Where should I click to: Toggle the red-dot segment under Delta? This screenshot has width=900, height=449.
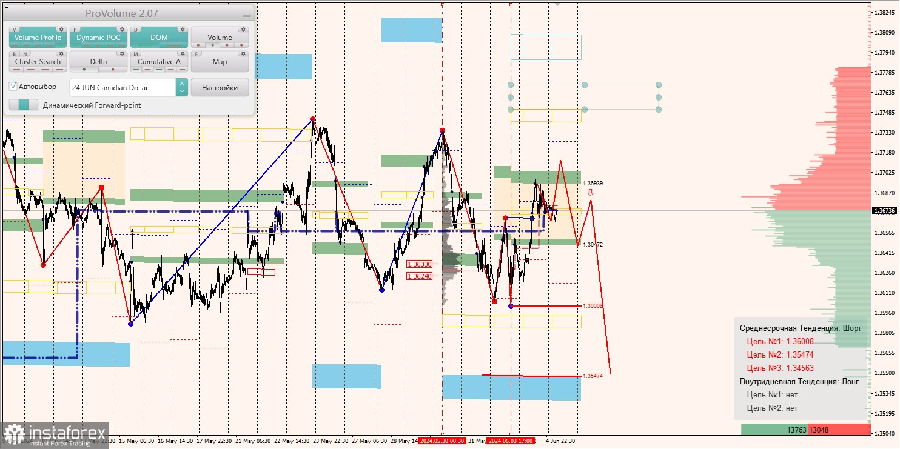point(113,70)
